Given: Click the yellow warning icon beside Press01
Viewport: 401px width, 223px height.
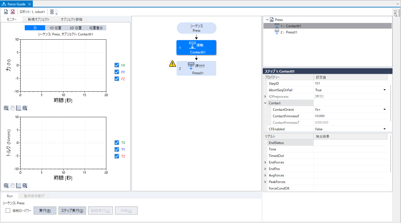Looking at the screenshot, I should [172, 64].
